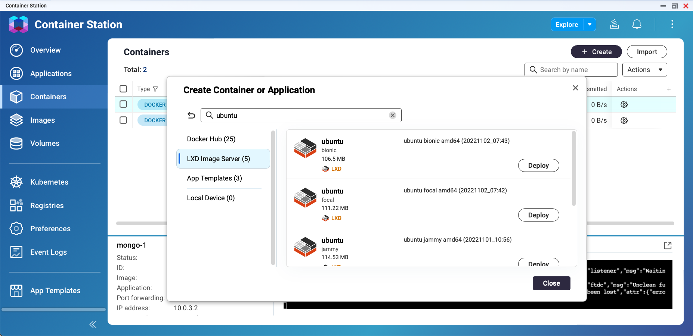Check the select-all checkbox in the container list
The image size is (693, 336).
[x=124, y=89]
